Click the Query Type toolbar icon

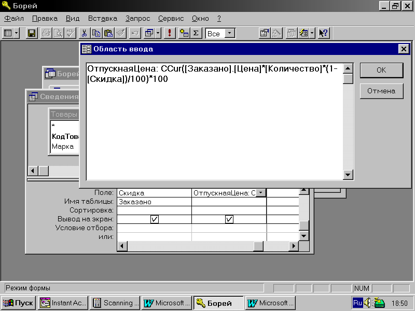(149, 33)
